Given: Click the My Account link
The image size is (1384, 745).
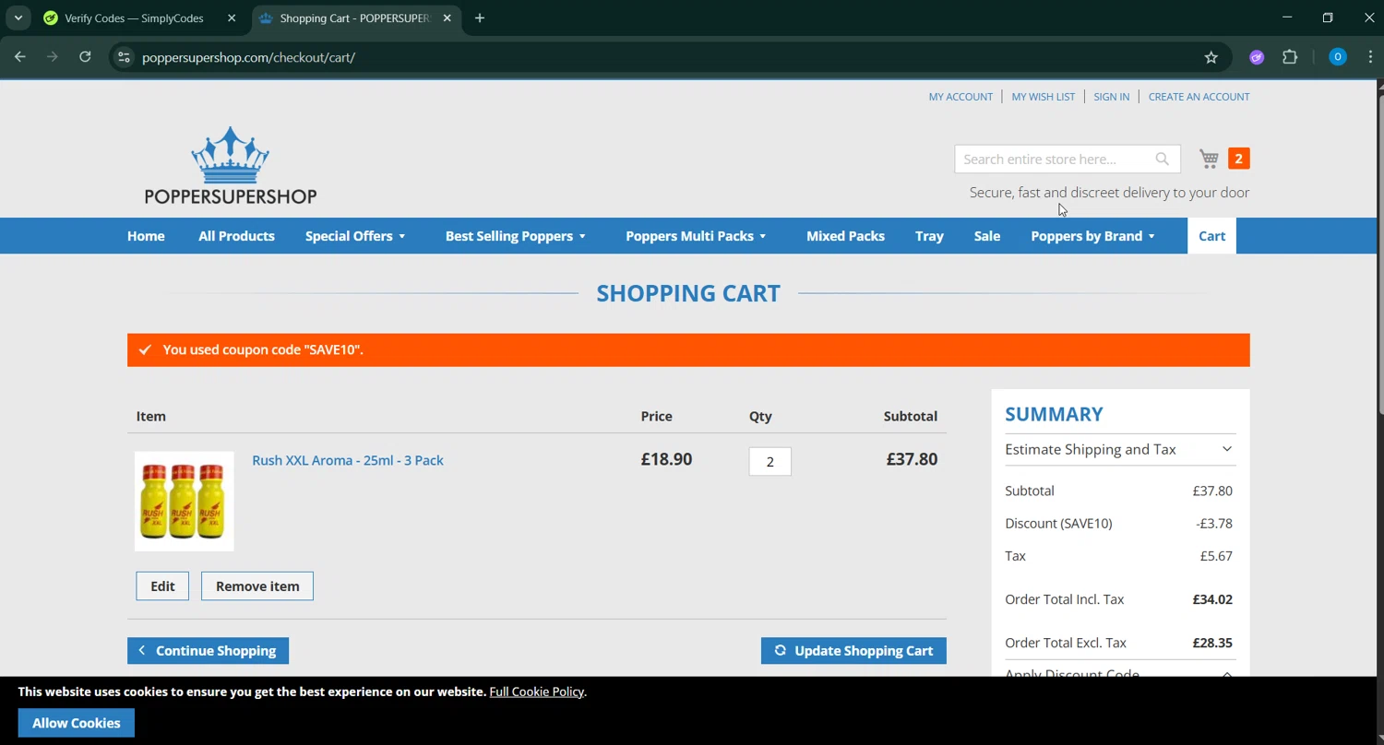Looking at the screenshot, I should 960,97.
